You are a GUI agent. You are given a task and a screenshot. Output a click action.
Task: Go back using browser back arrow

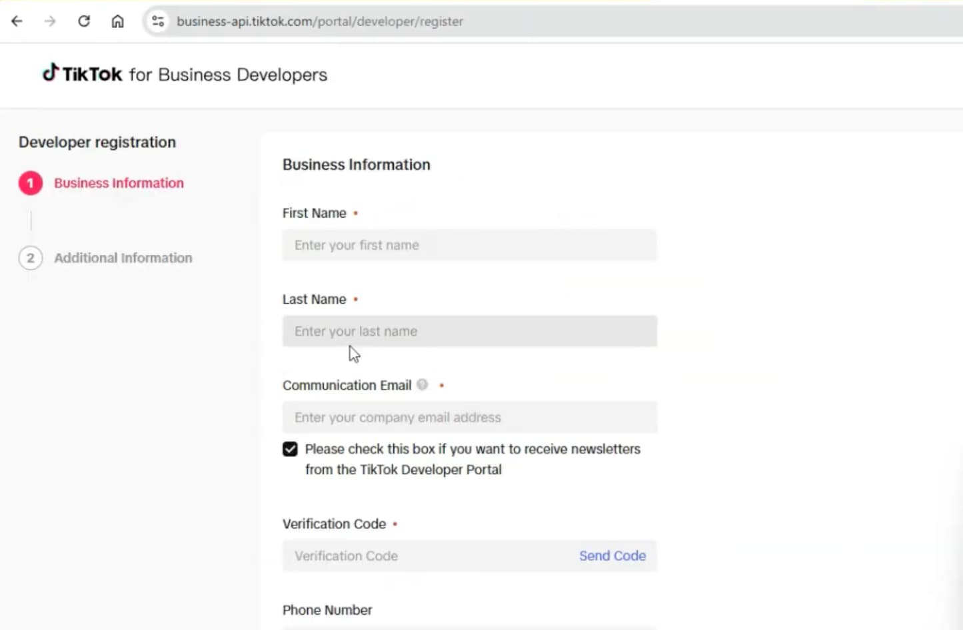coord(17,21)
